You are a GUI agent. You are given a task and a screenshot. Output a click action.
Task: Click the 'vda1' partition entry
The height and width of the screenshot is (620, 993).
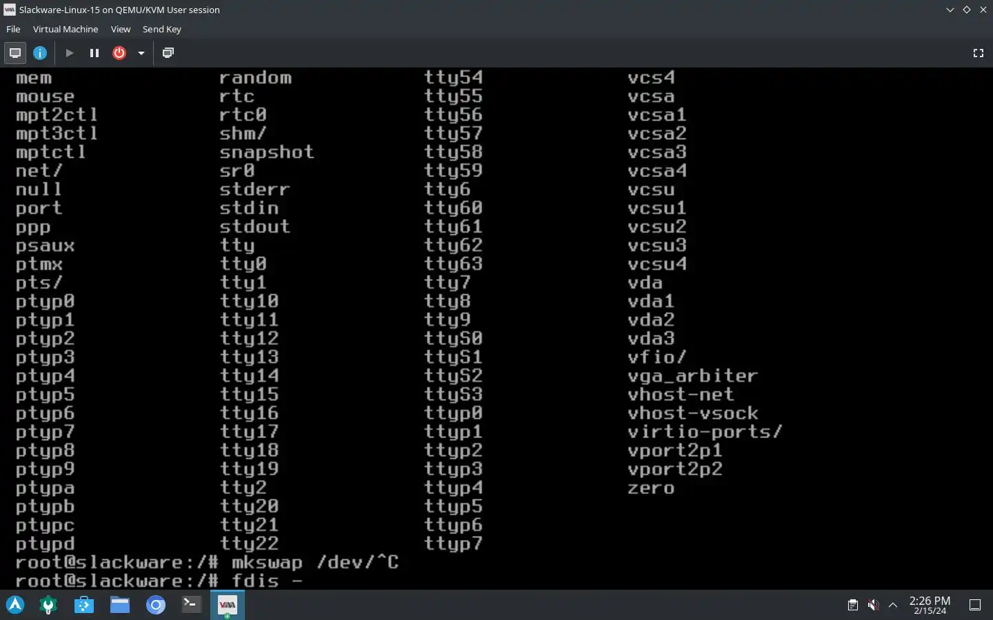(651, 301)
